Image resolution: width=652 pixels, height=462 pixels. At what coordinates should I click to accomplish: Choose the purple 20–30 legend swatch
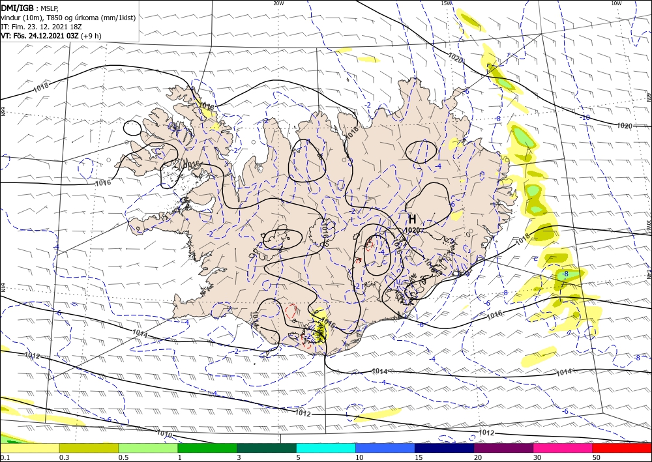click(503, 448)
